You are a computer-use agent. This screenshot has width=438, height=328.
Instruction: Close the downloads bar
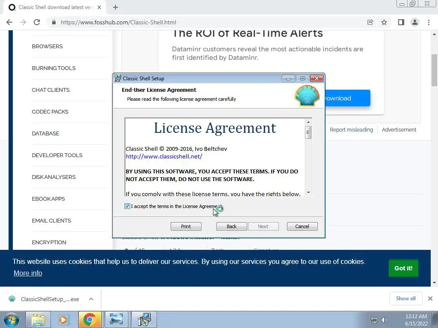[430, 299]
